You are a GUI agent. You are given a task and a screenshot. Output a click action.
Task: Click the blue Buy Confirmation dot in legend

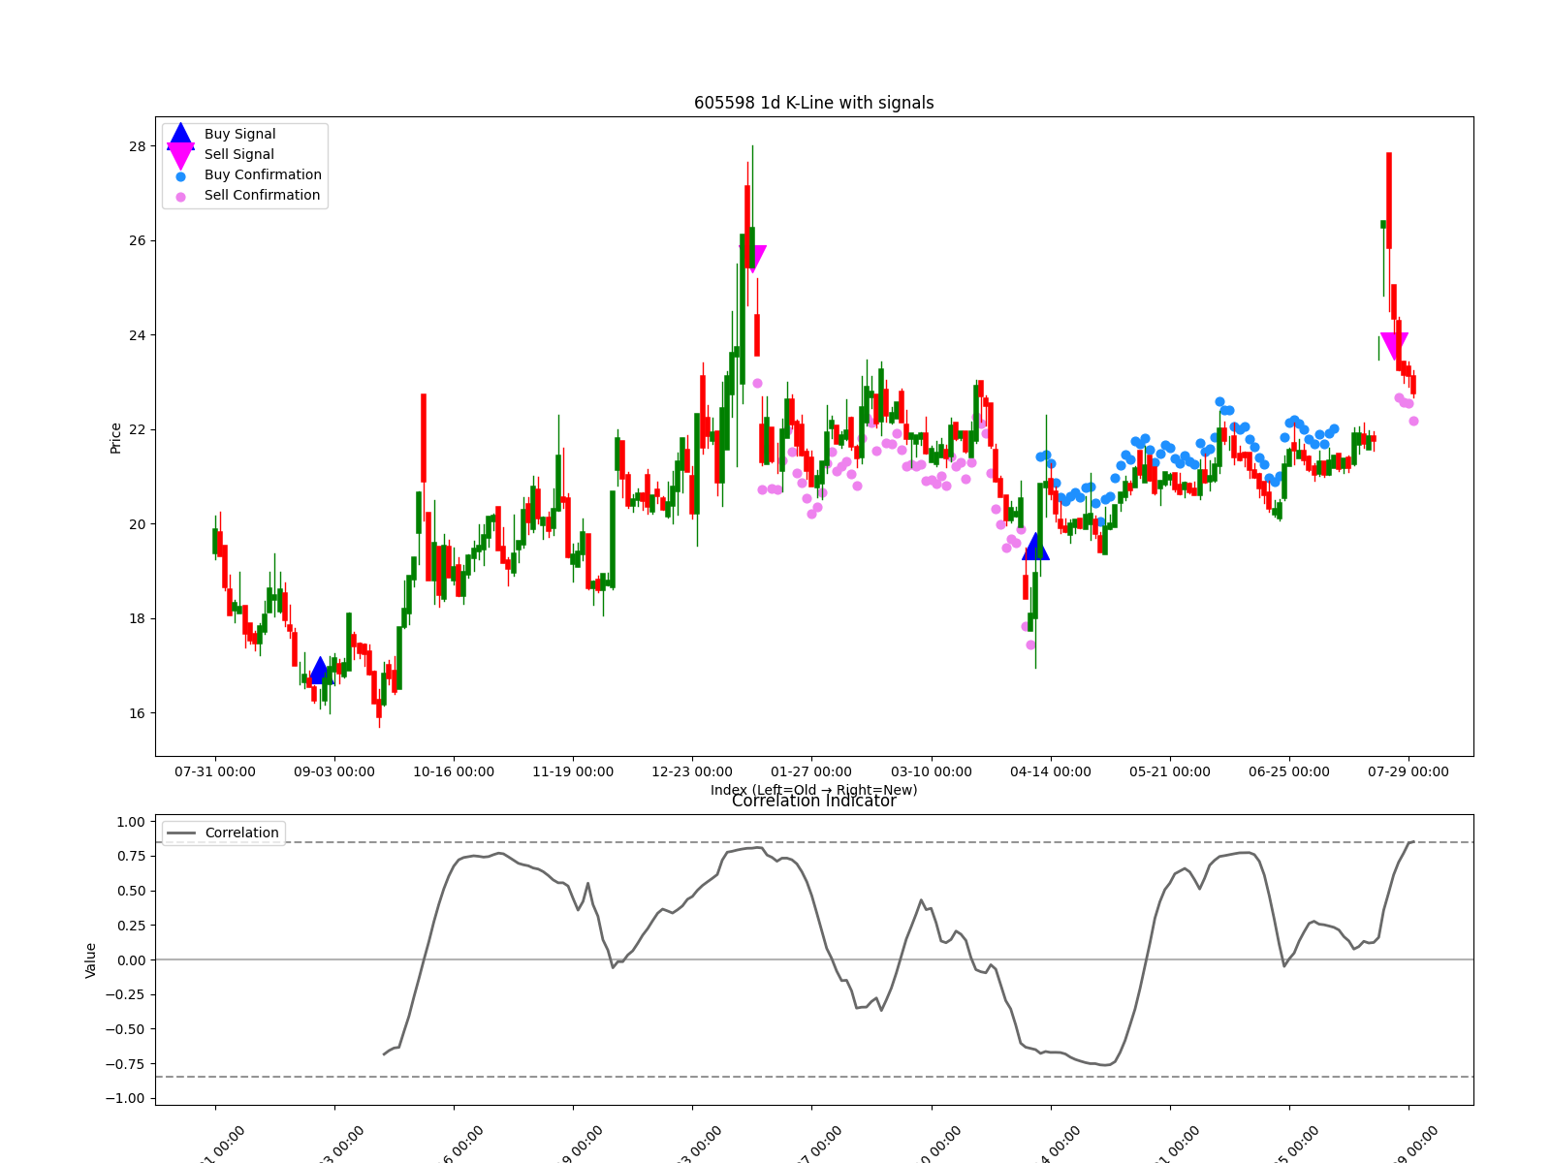tap(180, 176)
